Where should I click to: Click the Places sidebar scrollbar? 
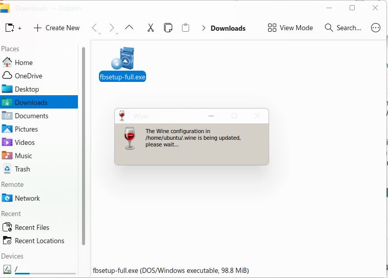pyautogui.click(x=84, y=146)
